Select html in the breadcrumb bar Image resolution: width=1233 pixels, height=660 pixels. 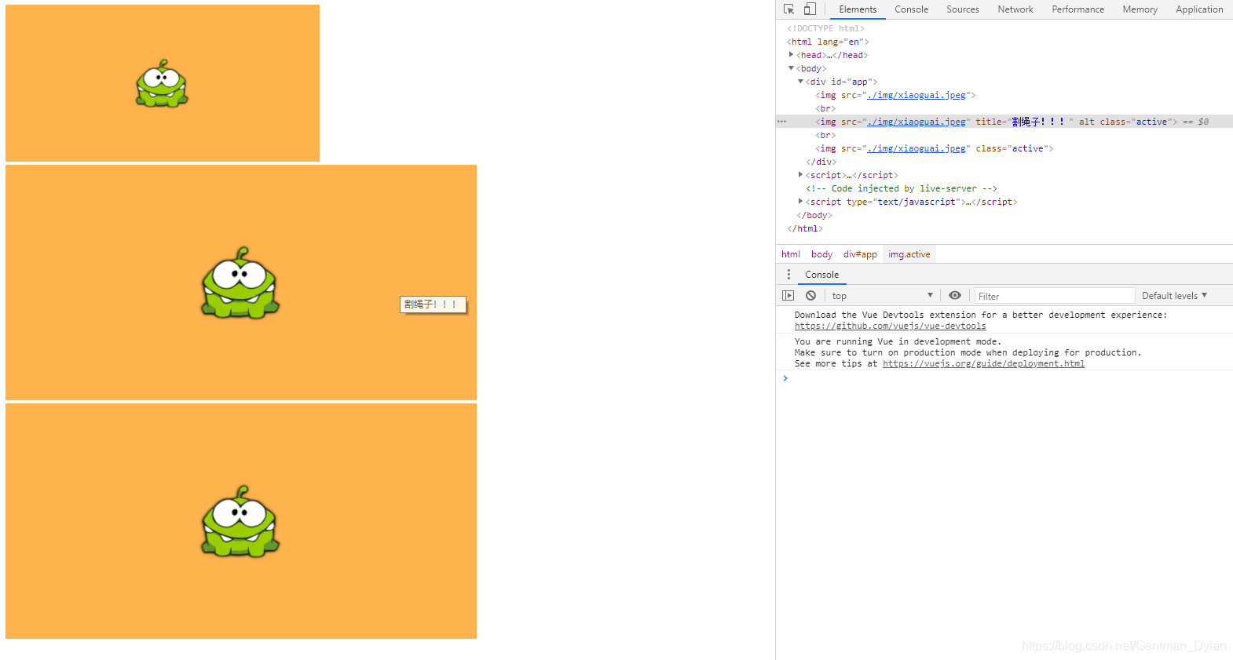click(x=791, y=254)
